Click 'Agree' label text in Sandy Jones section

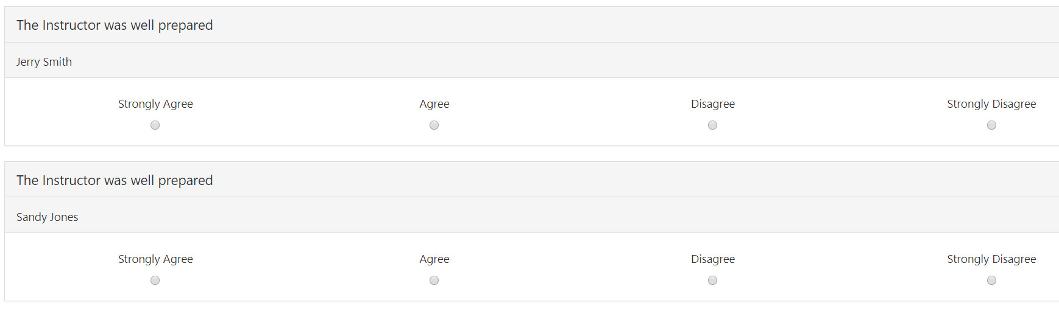coord(434,259)
